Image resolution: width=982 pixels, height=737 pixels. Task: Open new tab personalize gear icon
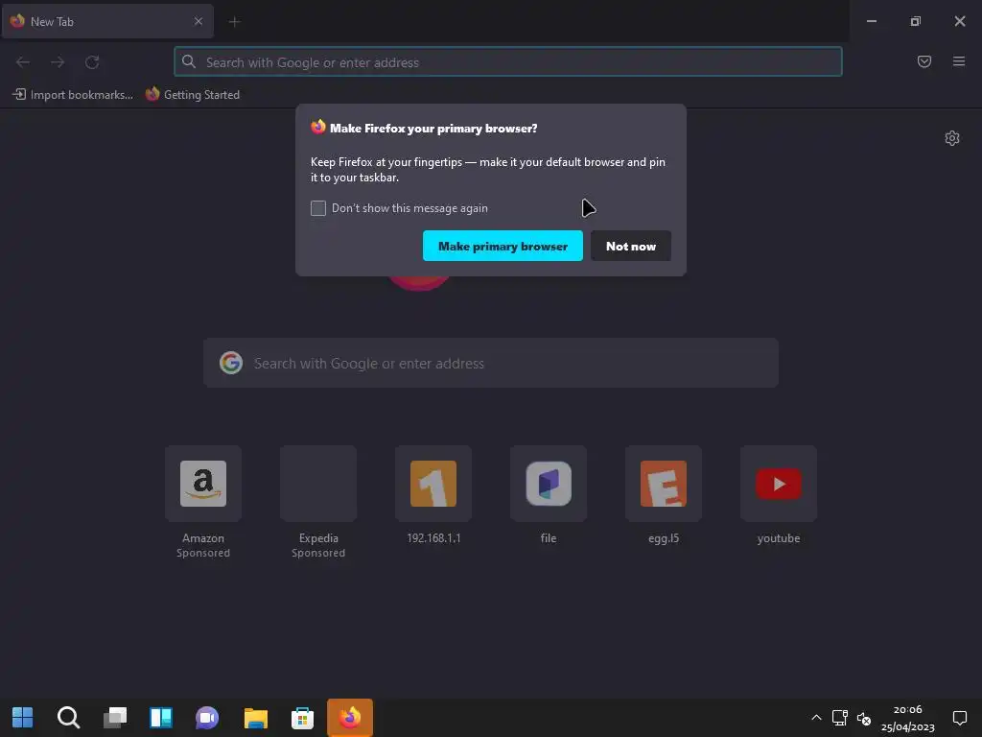pyautogui.click(x=952, y=138)
